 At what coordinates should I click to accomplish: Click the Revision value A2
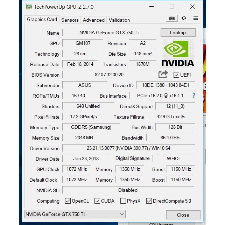click(143, 43)
